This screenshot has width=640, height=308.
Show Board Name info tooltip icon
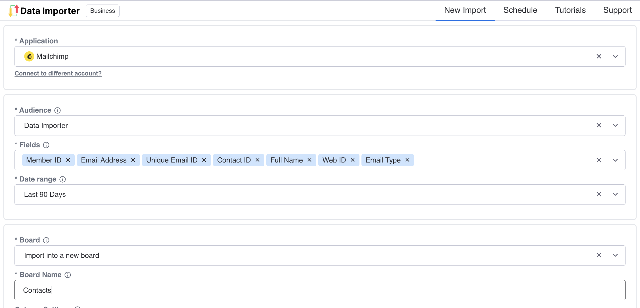68,275
